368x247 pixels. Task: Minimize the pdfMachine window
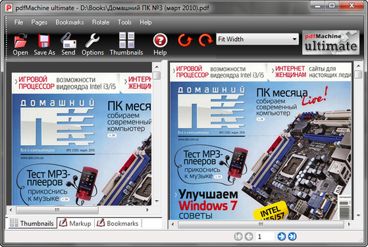click(x=317, y=6)
